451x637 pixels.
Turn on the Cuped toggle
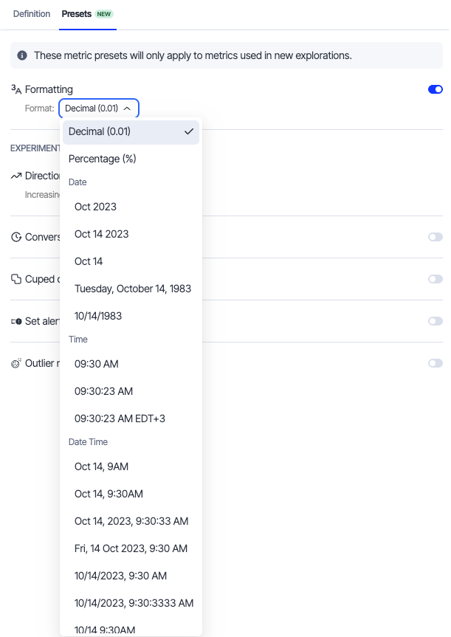tap(435, 279)
